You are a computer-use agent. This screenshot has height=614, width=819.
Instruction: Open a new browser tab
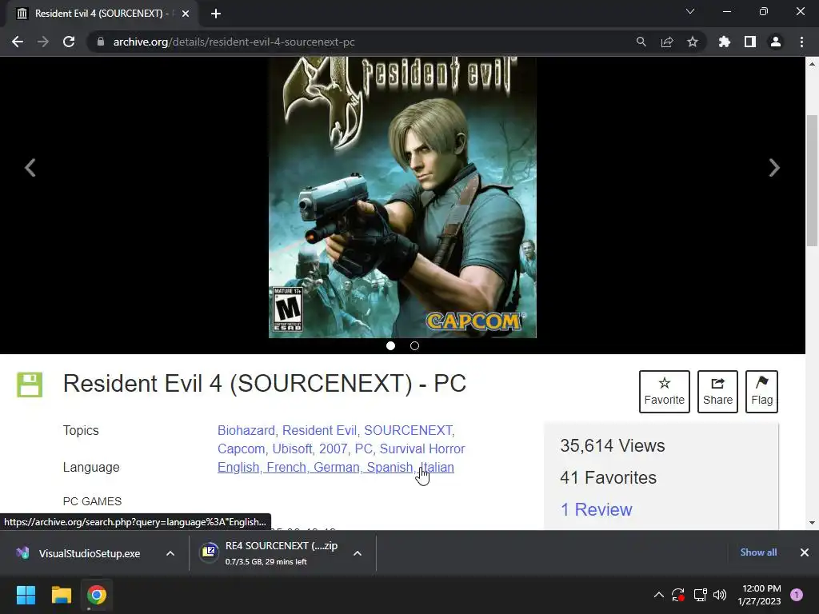tap(216, 14)
